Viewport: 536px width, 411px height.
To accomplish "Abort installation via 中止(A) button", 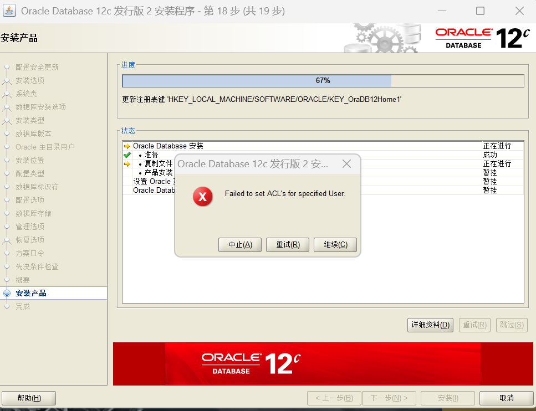I will pos(240,245).
